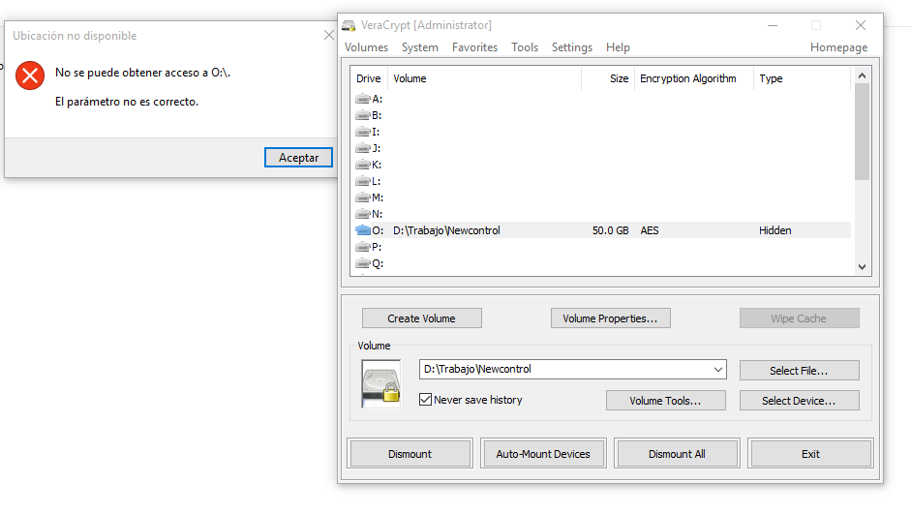Screen dimensions: 911x514
Task: Click Select Device button
Action: pos(799,401)
